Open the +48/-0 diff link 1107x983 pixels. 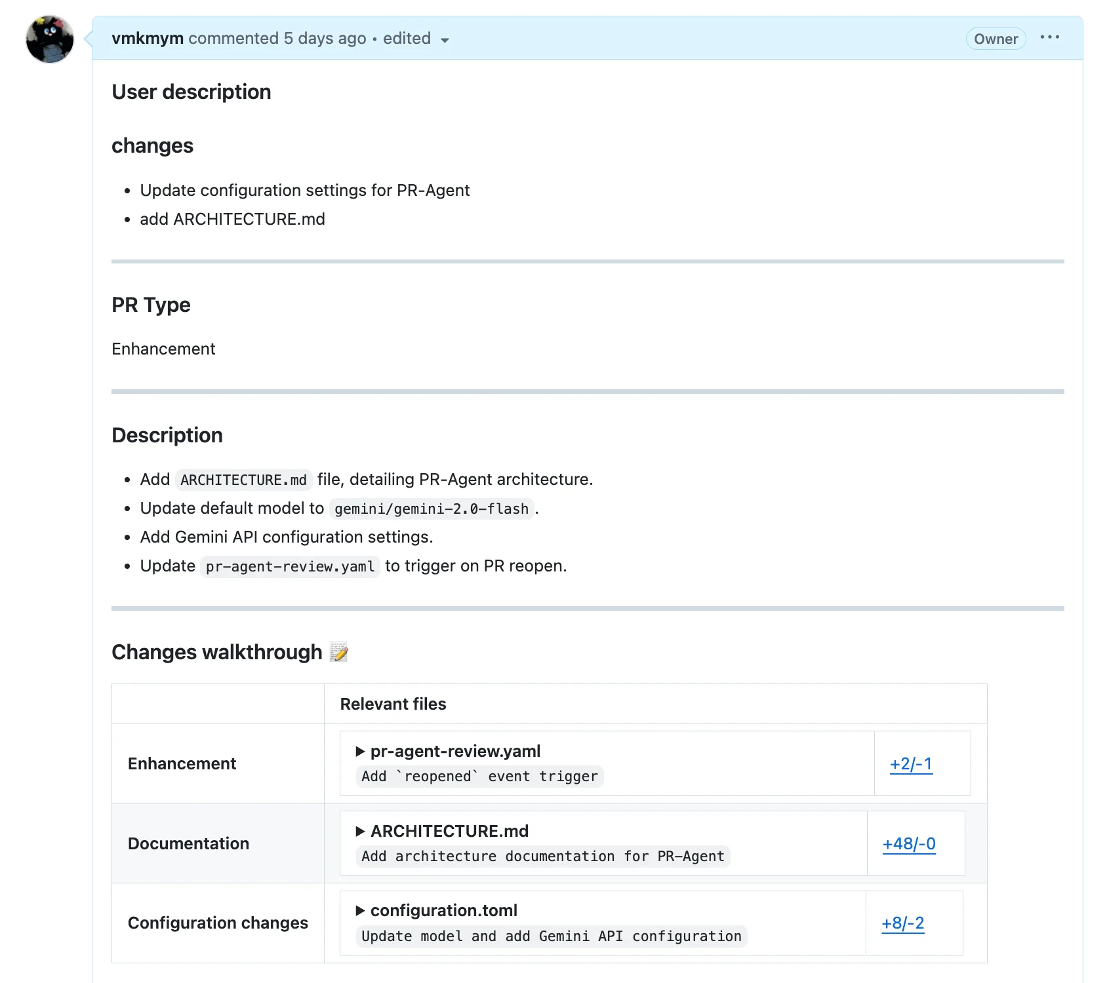(x=909, y=844)
